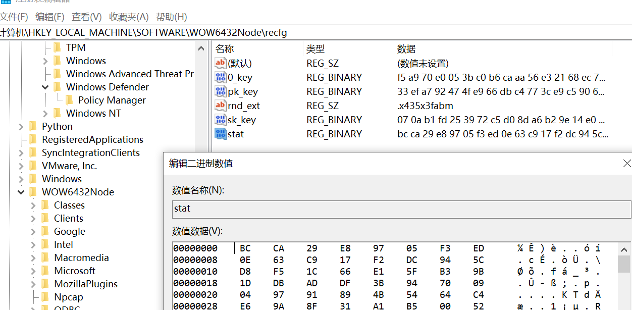Image resolution: width=632 pixels, height=310 pixels.
Task: Expand the VMware, Inc. key
Action: coord(21,166)
